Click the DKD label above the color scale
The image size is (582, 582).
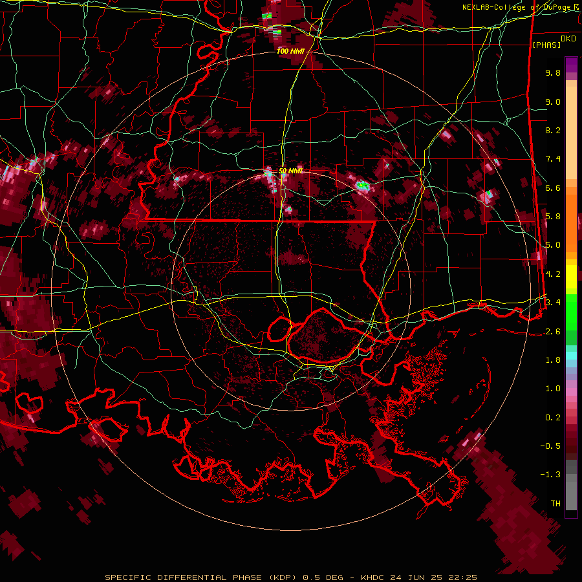(x=568, y=39)
